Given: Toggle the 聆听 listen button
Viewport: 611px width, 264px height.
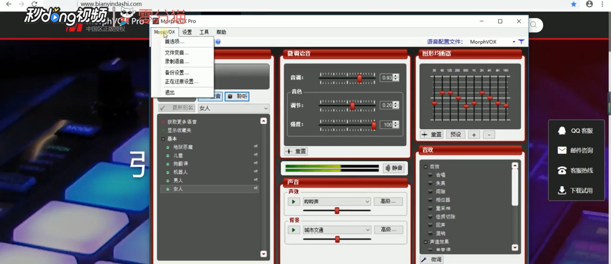Looking at the screenshot, I should tap(237, 96).
